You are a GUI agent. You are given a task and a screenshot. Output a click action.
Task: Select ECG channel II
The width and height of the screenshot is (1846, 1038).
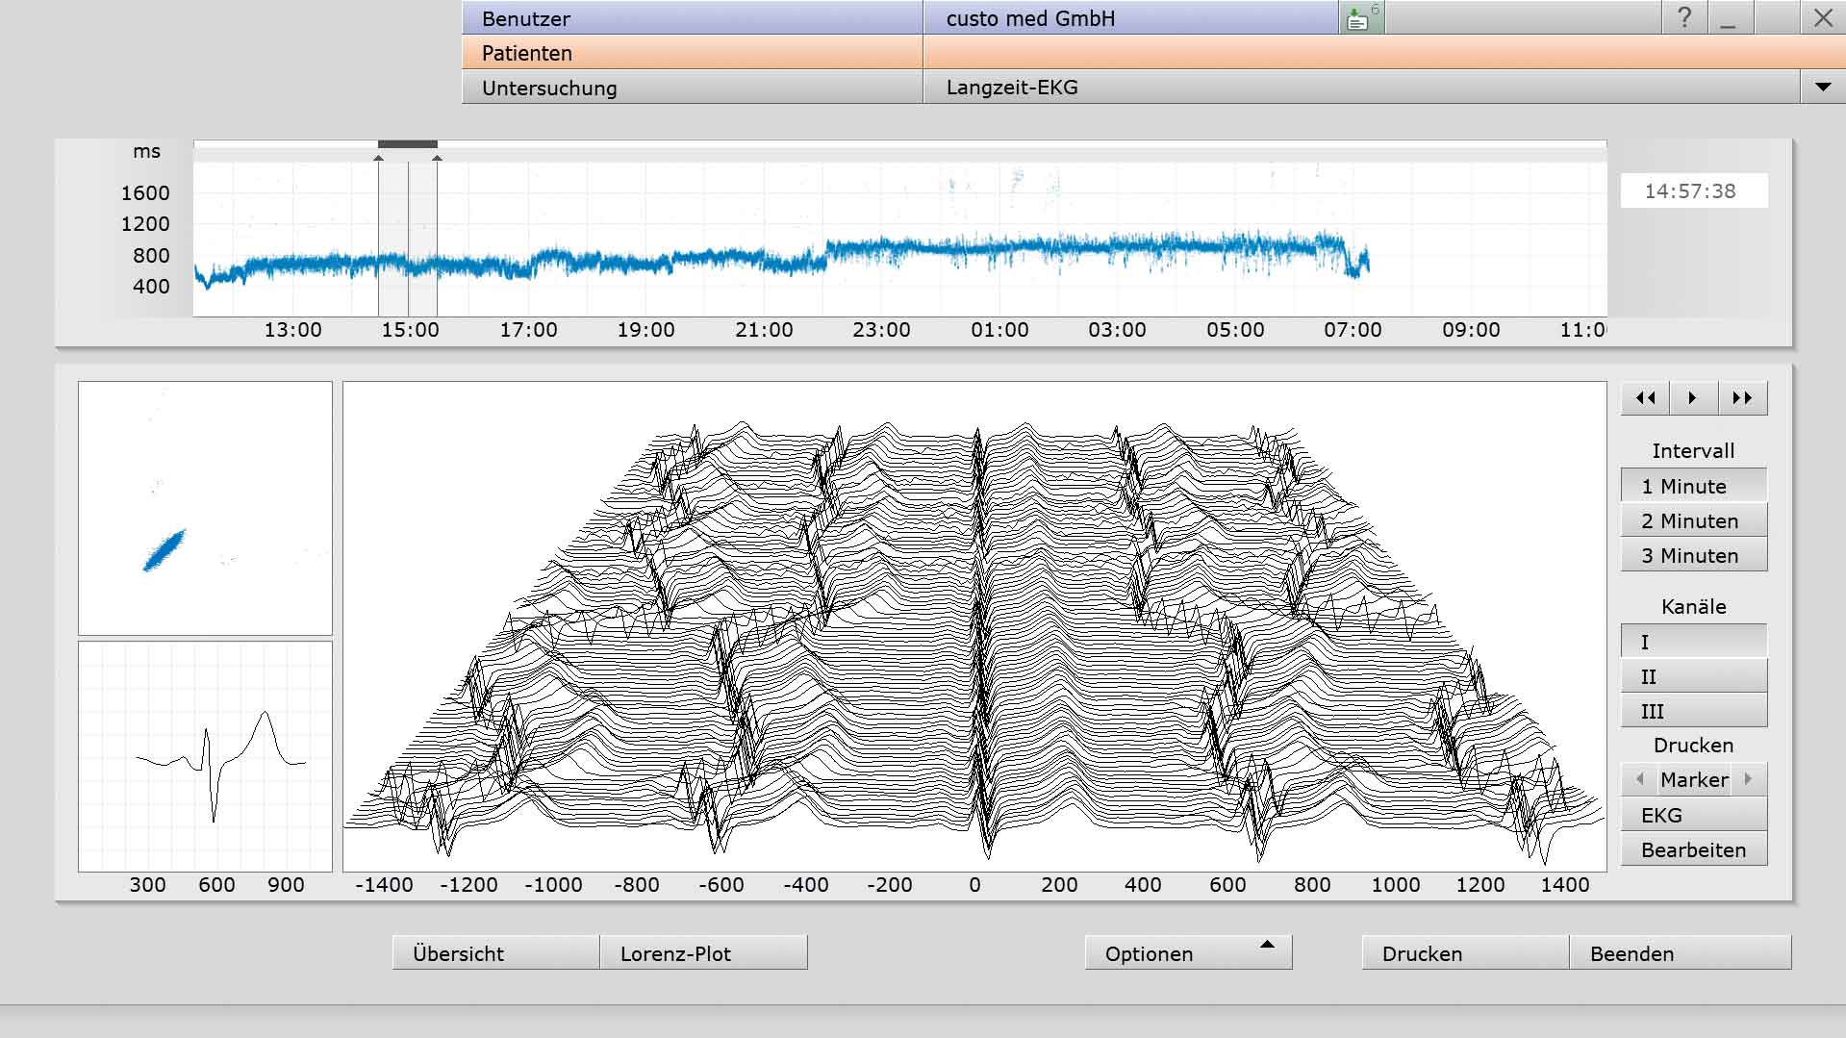(x=1694, y=676)
